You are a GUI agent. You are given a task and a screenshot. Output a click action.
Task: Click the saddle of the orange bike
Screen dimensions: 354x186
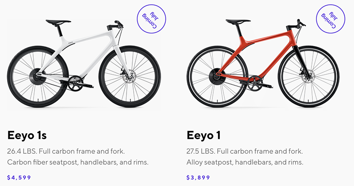238,22
